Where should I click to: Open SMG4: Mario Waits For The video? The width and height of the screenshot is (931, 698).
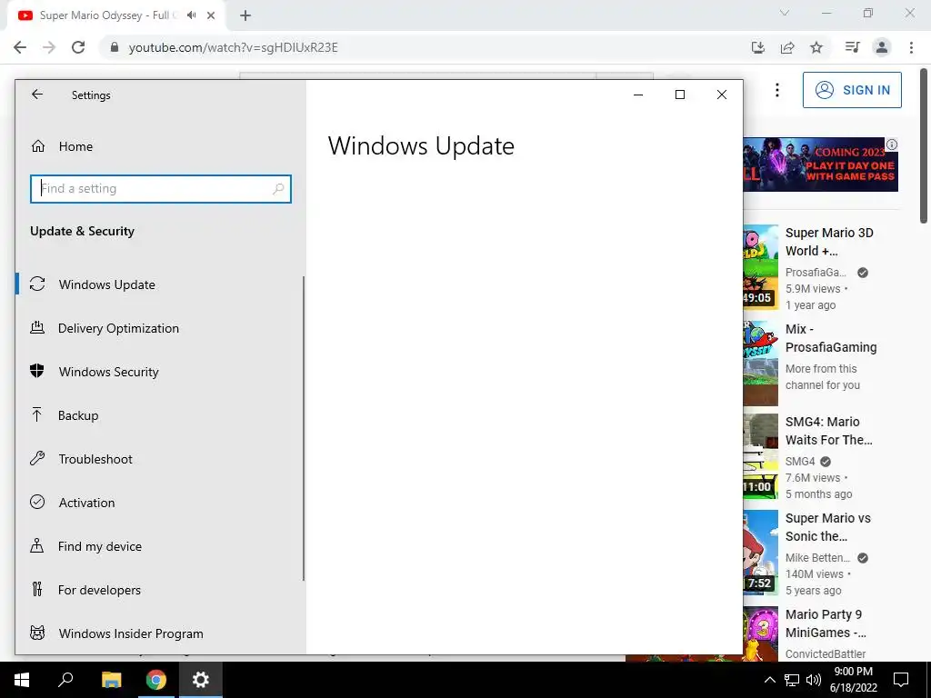829,431
